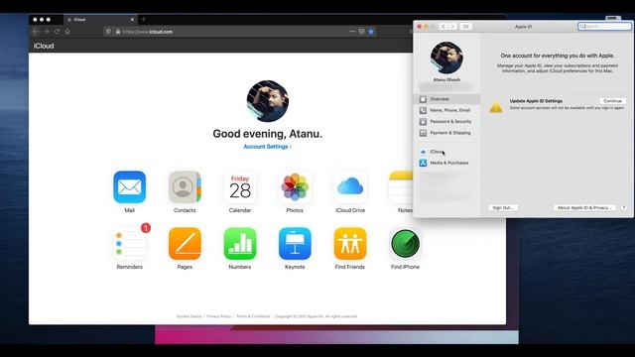Go forward in Apple ID preferences window
Image resolution: width=635 pixels, height=357 pixels.
click(452, 27)
